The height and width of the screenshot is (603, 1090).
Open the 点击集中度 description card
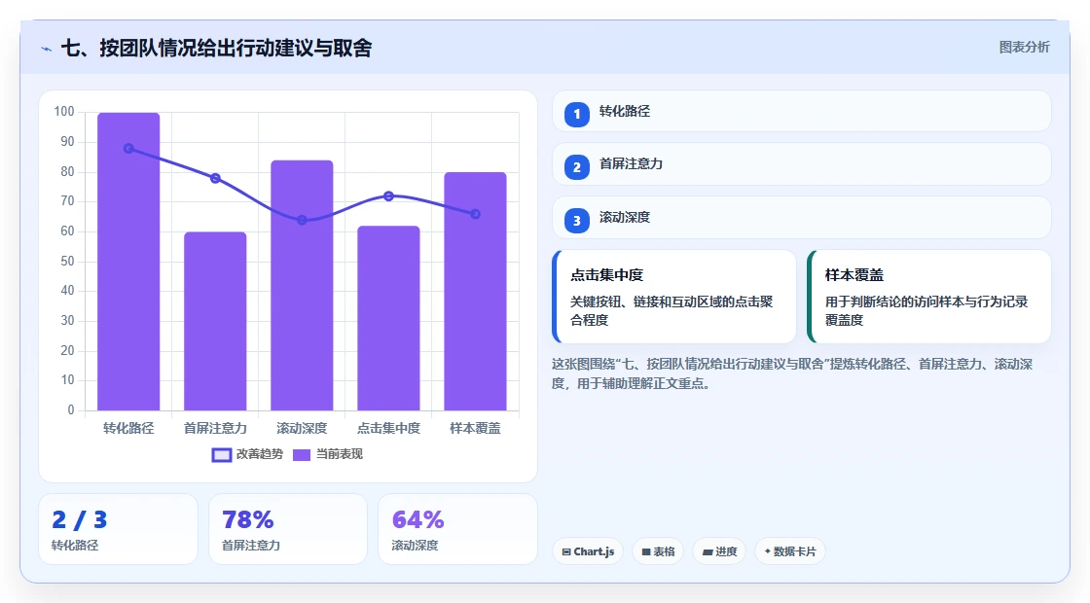tap(674, 297)
